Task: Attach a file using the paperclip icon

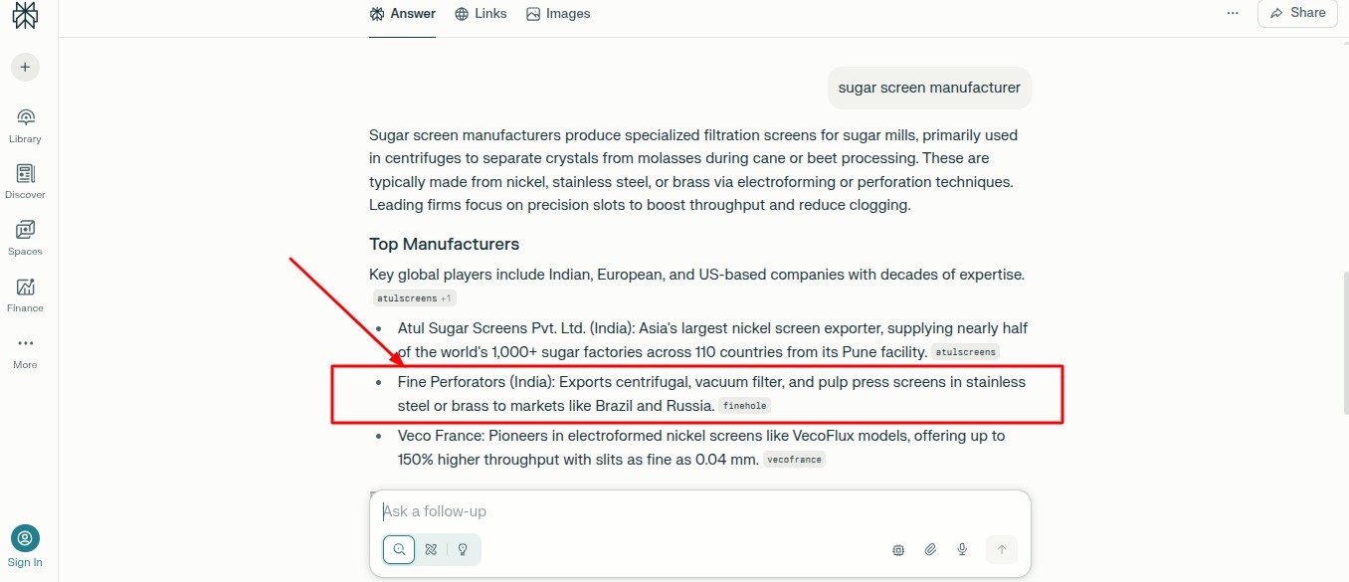Action: coord(930,549)
